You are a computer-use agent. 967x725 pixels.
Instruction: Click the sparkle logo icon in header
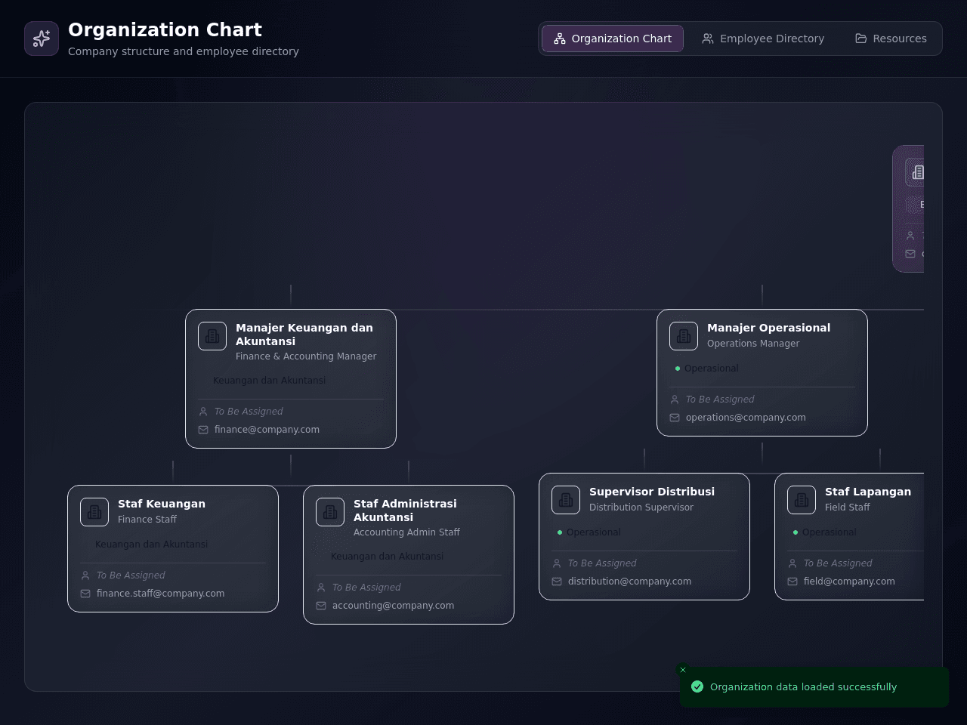click(x=42, y=39)
